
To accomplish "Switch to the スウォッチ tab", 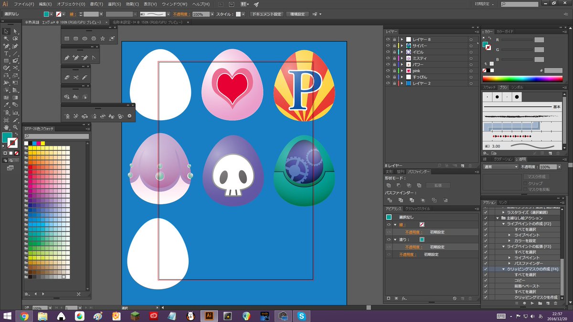I will click(489, 87).
